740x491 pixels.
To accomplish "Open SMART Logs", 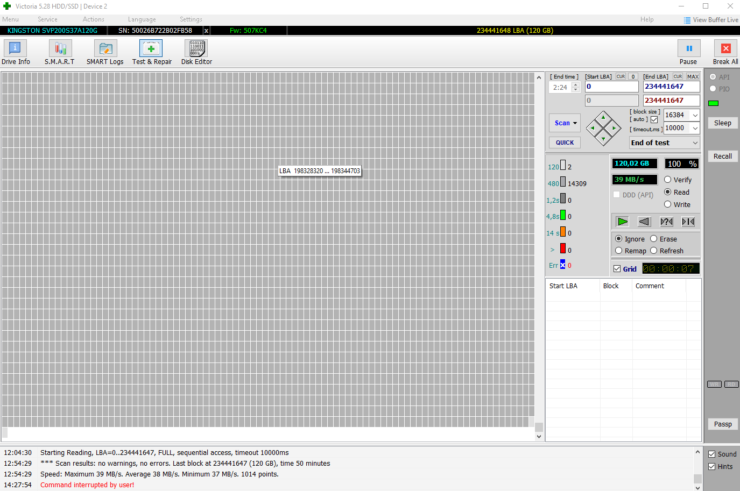I will point(105,53).
